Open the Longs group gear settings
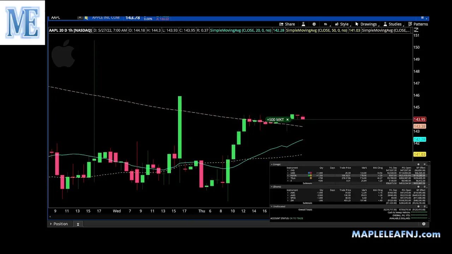The image size is (452, 254). click(418, 164)
